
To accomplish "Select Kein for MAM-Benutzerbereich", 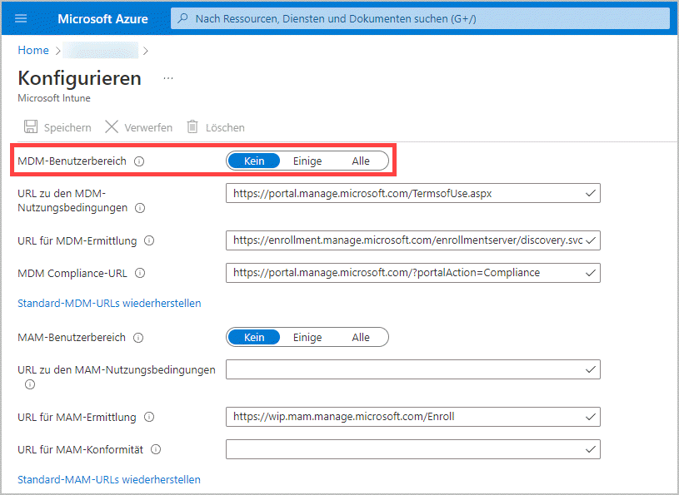I will click(x=254, y=337).
